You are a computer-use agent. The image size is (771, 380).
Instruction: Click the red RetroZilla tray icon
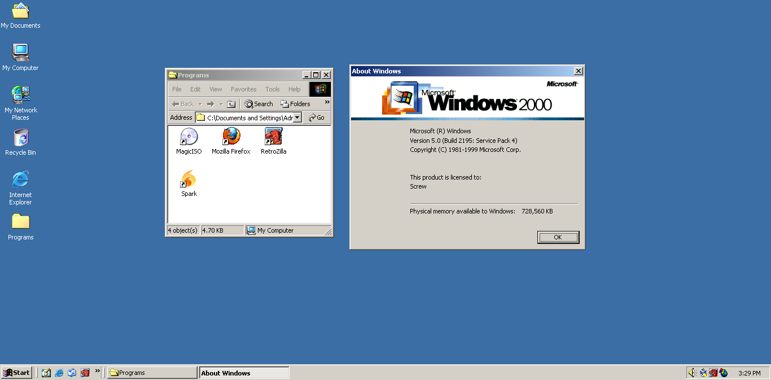[x=713, y=373]
